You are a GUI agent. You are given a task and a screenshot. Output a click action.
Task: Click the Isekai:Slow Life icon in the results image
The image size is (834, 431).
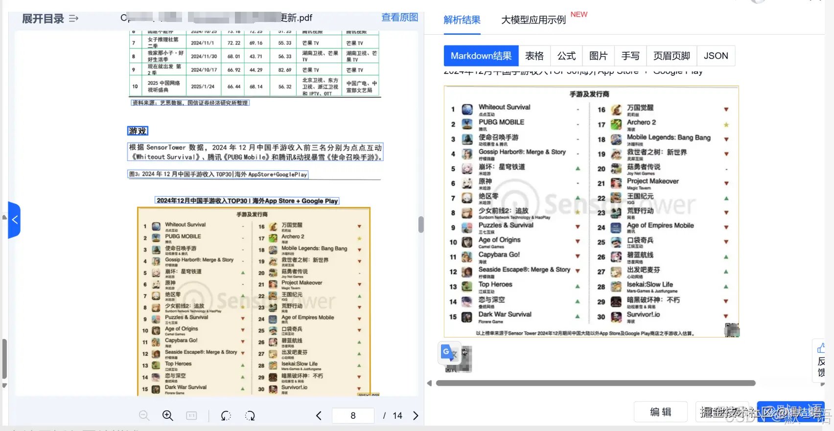click(x=616, y=287)
